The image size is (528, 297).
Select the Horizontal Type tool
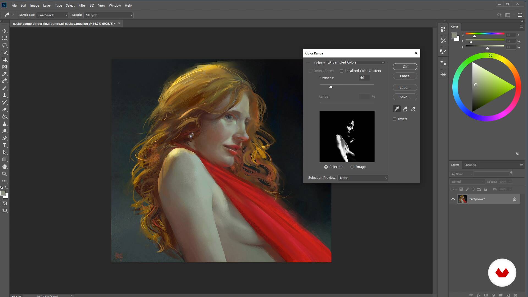(4, 145)
